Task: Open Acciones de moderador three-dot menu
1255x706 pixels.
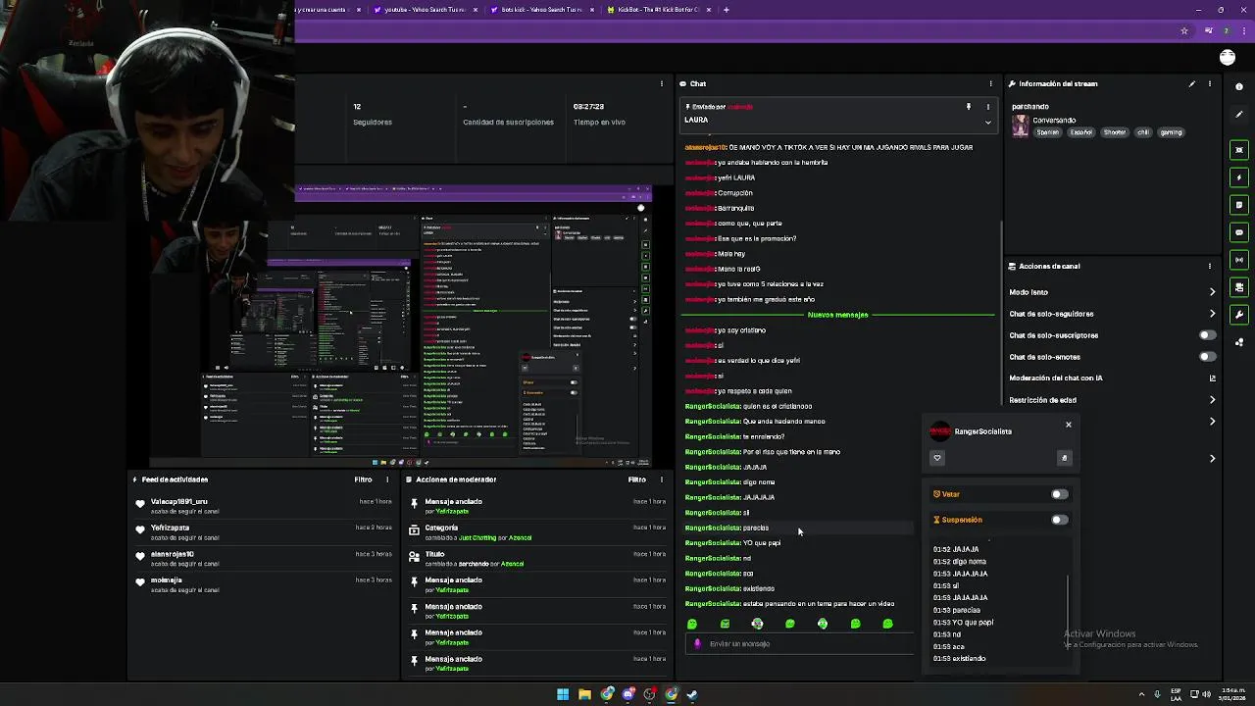Action: coord(661,479)
